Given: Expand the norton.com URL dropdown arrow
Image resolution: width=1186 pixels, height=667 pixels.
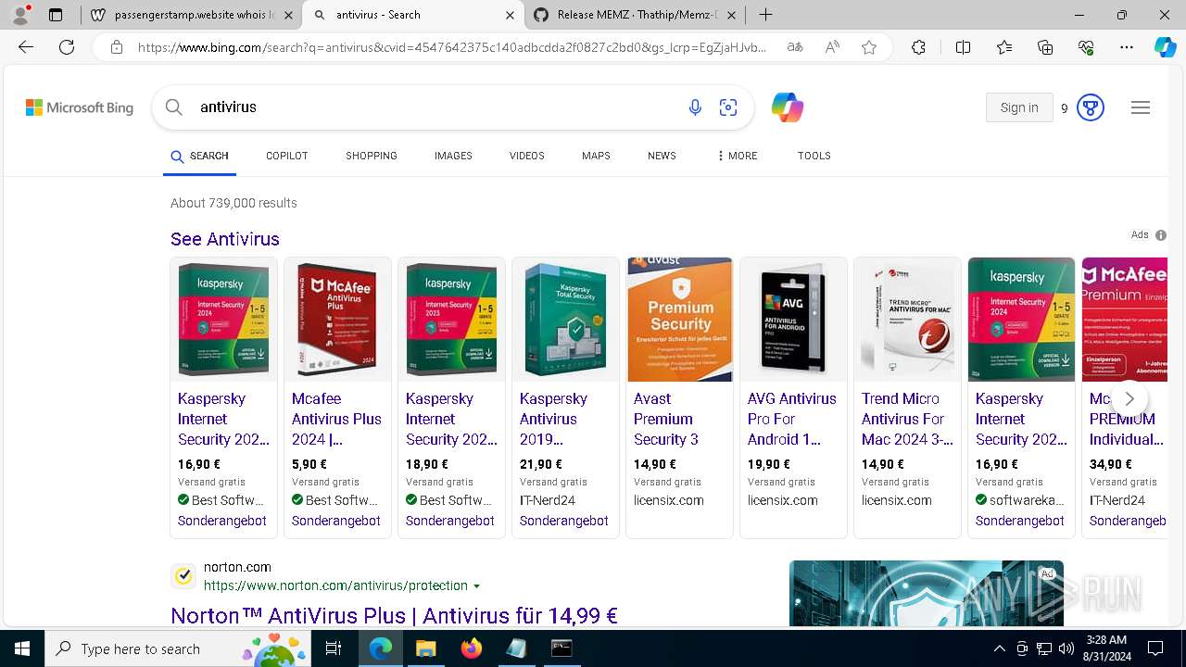Looking at the screenshot, I should (x=477, y=586).
